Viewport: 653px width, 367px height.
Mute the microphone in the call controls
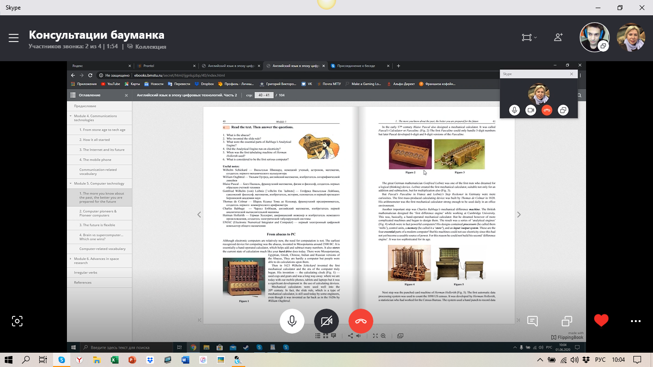point(292,321)
